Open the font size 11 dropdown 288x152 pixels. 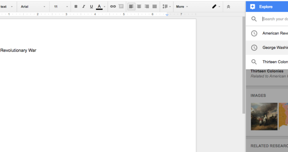pyautogui.click(x=61, y=7)
